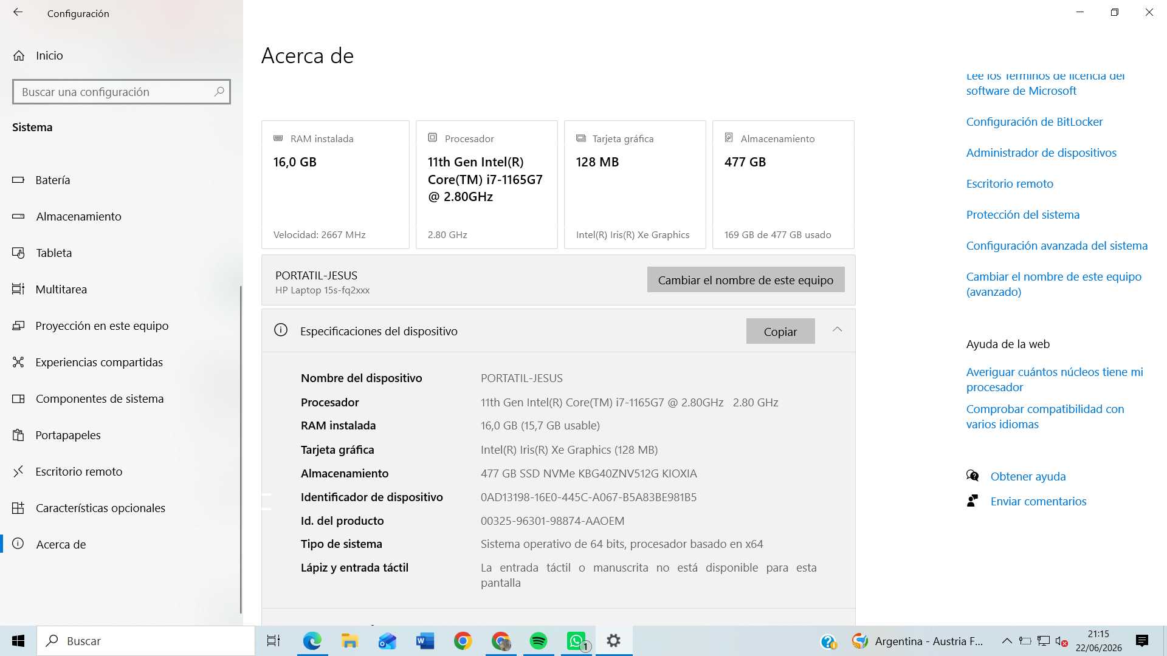Viewport: 1167px width, 656px height.
Task: Open Características opcionales
Action: [120, 508]
